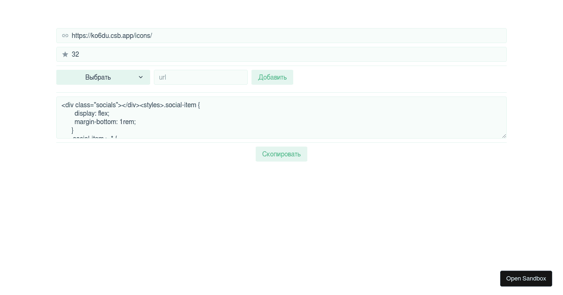The image size is (563, 295).
Task: Click the textarea resize handle at its corner
Action: pos(504,135)
